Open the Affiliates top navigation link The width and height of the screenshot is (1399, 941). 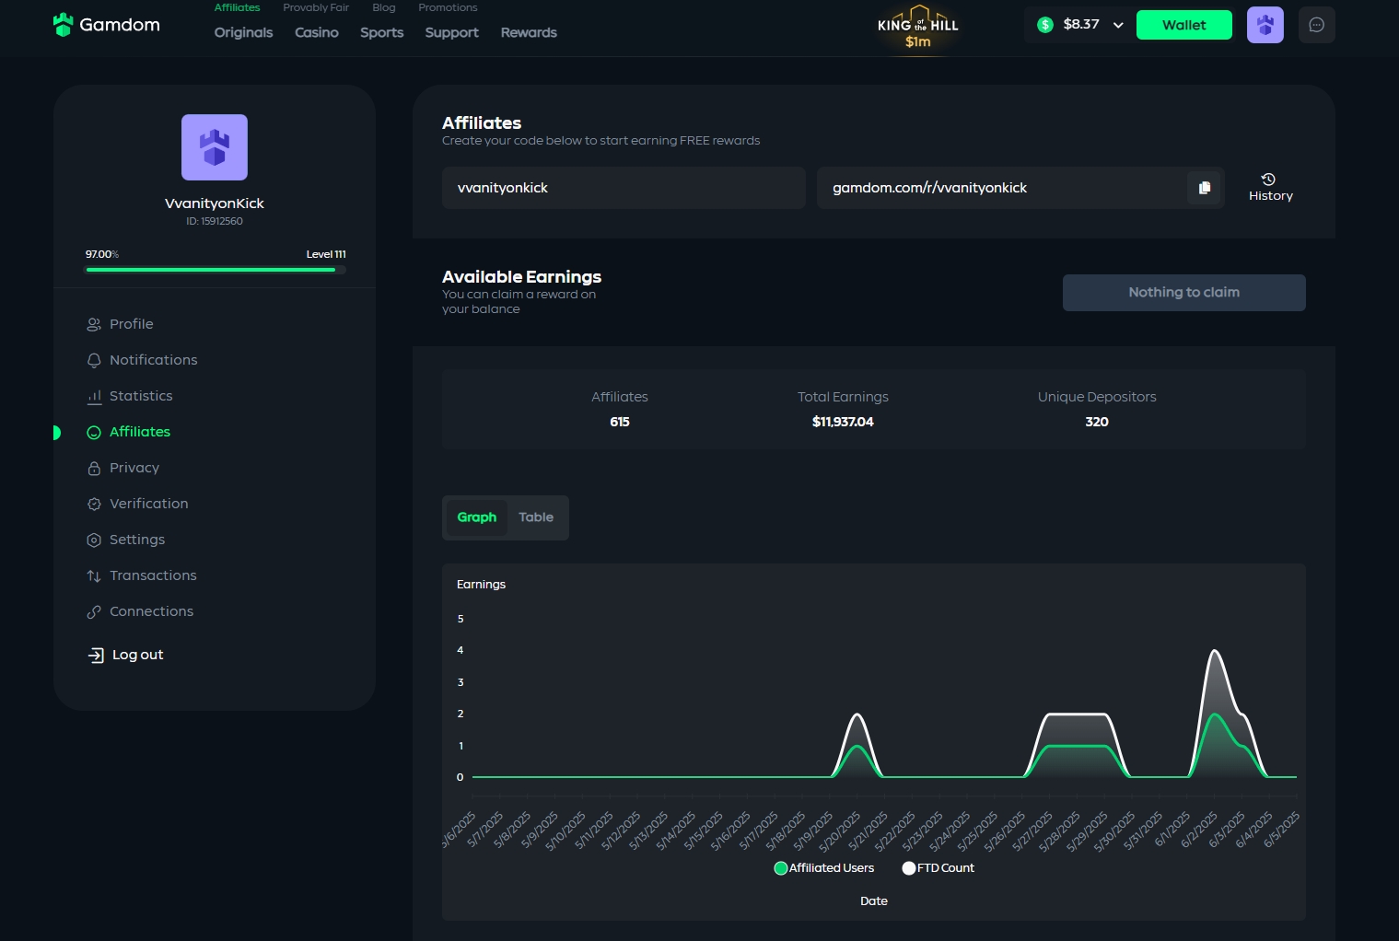238,7
